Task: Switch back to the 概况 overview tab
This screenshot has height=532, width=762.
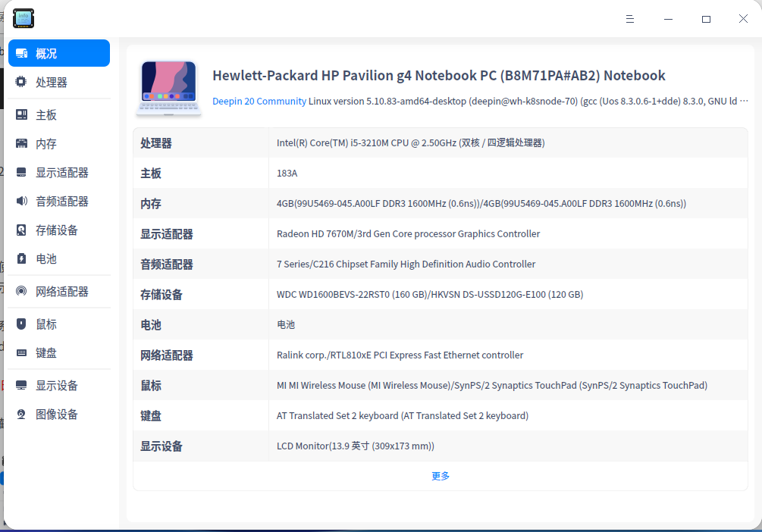Action: pyautogui.click(x=45, y=53)
